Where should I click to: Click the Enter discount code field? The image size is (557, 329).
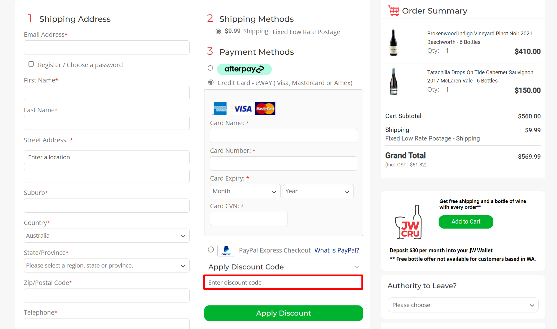click(283, 282)
